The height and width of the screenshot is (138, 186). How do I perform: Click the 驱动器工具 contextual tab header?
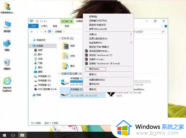[67, 21]
